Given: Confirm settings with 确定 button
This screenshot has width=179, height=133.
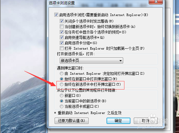Looking at the screenshot, I should [x=118, y=121].
